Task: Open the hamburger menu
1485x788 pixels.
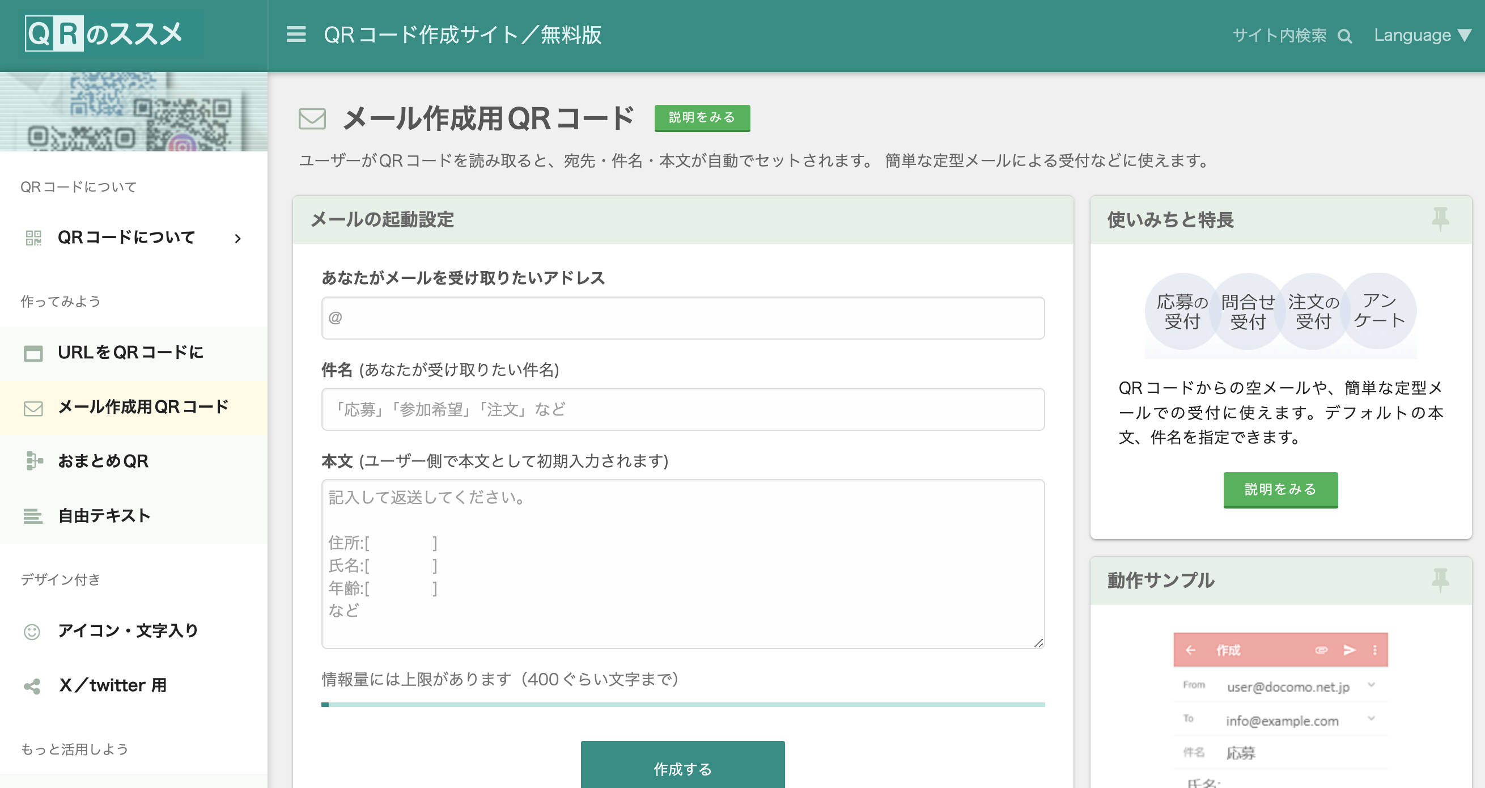Action: click(x=295, y=35)
